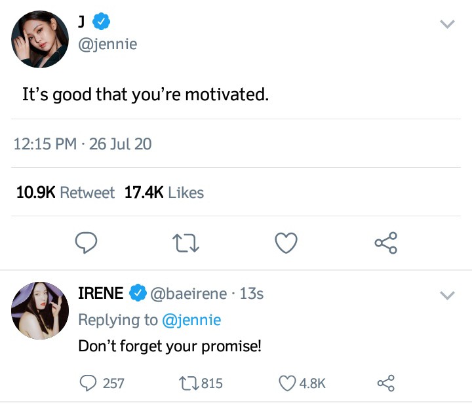Retweet IRENE's reply
The image size is (472, 409).
pyautogui.click(x=189, y=383)
